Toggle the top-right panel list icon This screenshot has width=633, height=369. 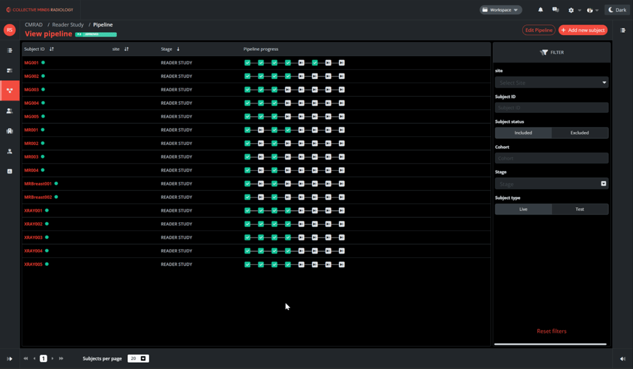coord(622,30)
